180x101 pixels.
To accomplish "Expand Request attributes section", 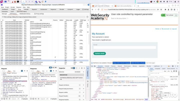I will [x=83, y=85].
